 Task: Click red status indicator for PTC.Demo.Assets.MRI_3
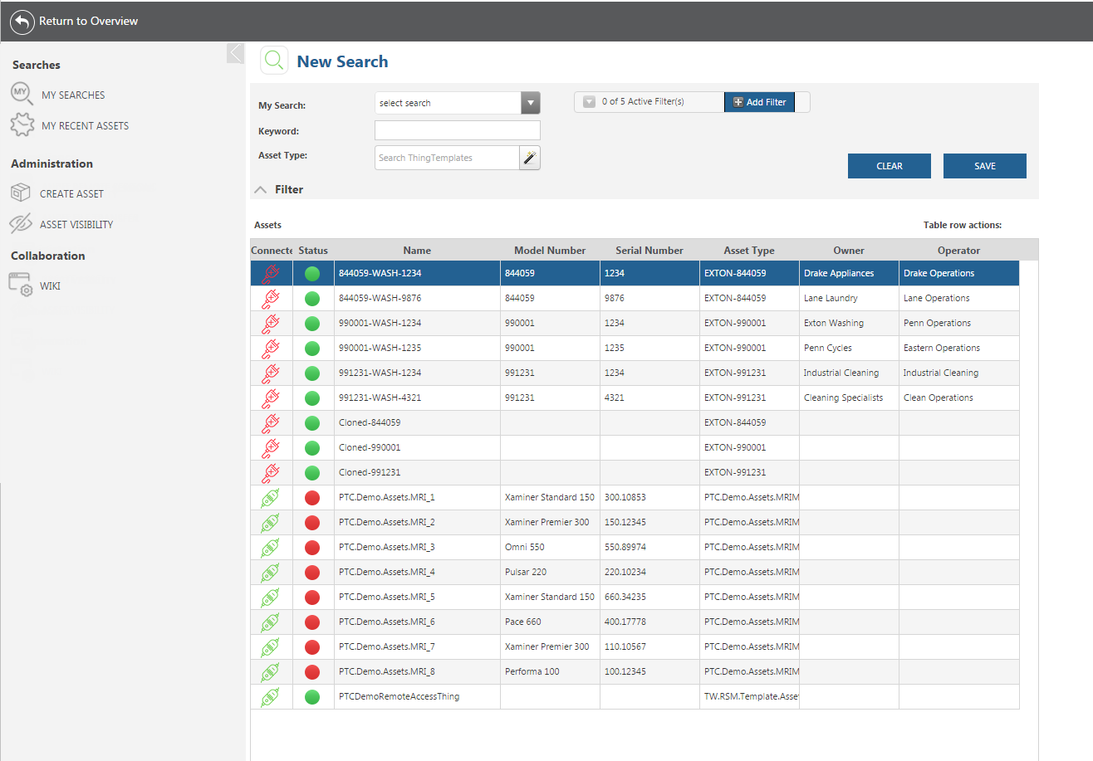(x=312, y=548)
